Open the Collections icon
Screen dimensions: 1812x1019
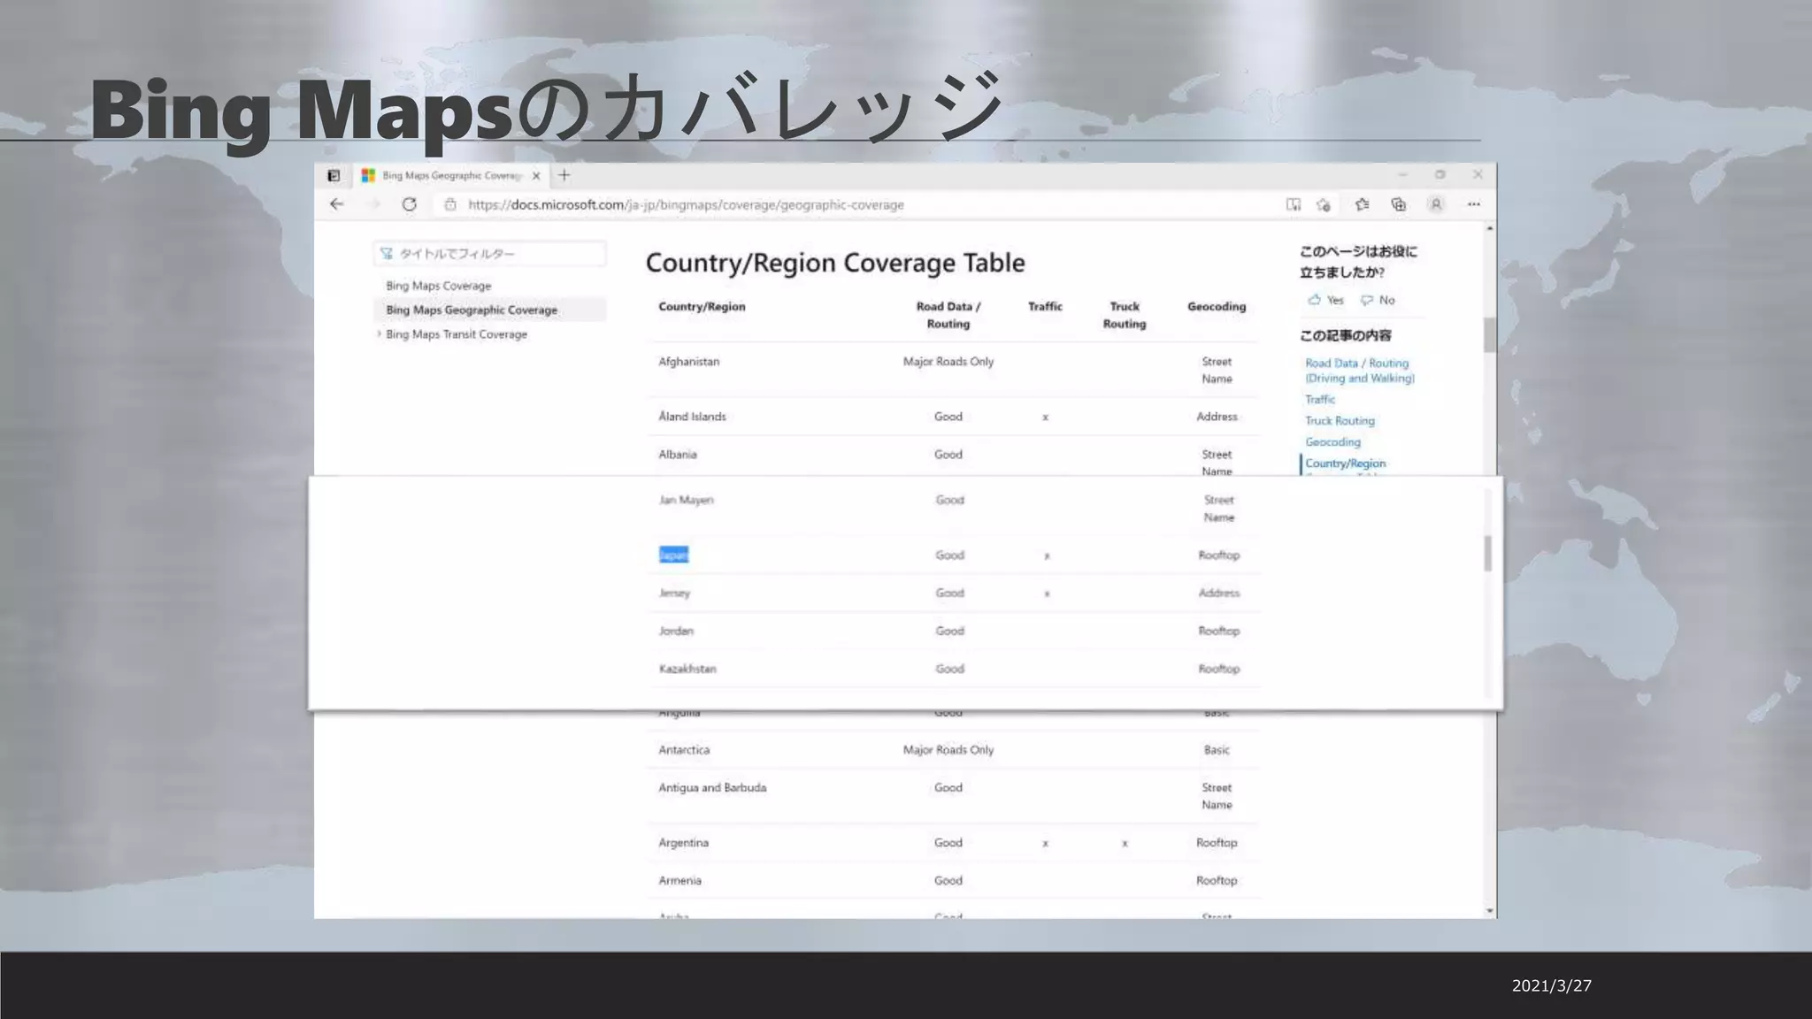(1399, 204)
